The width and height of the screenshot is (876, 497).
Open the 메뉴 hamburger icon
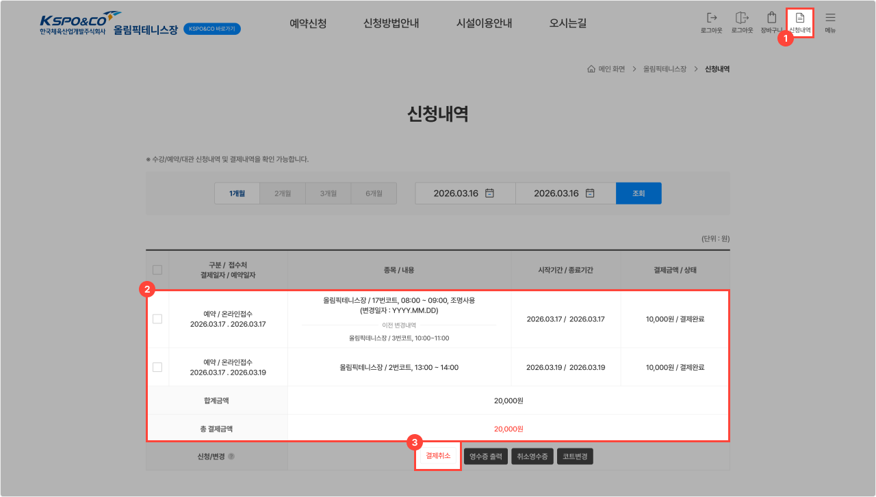[x=830, y=18]
